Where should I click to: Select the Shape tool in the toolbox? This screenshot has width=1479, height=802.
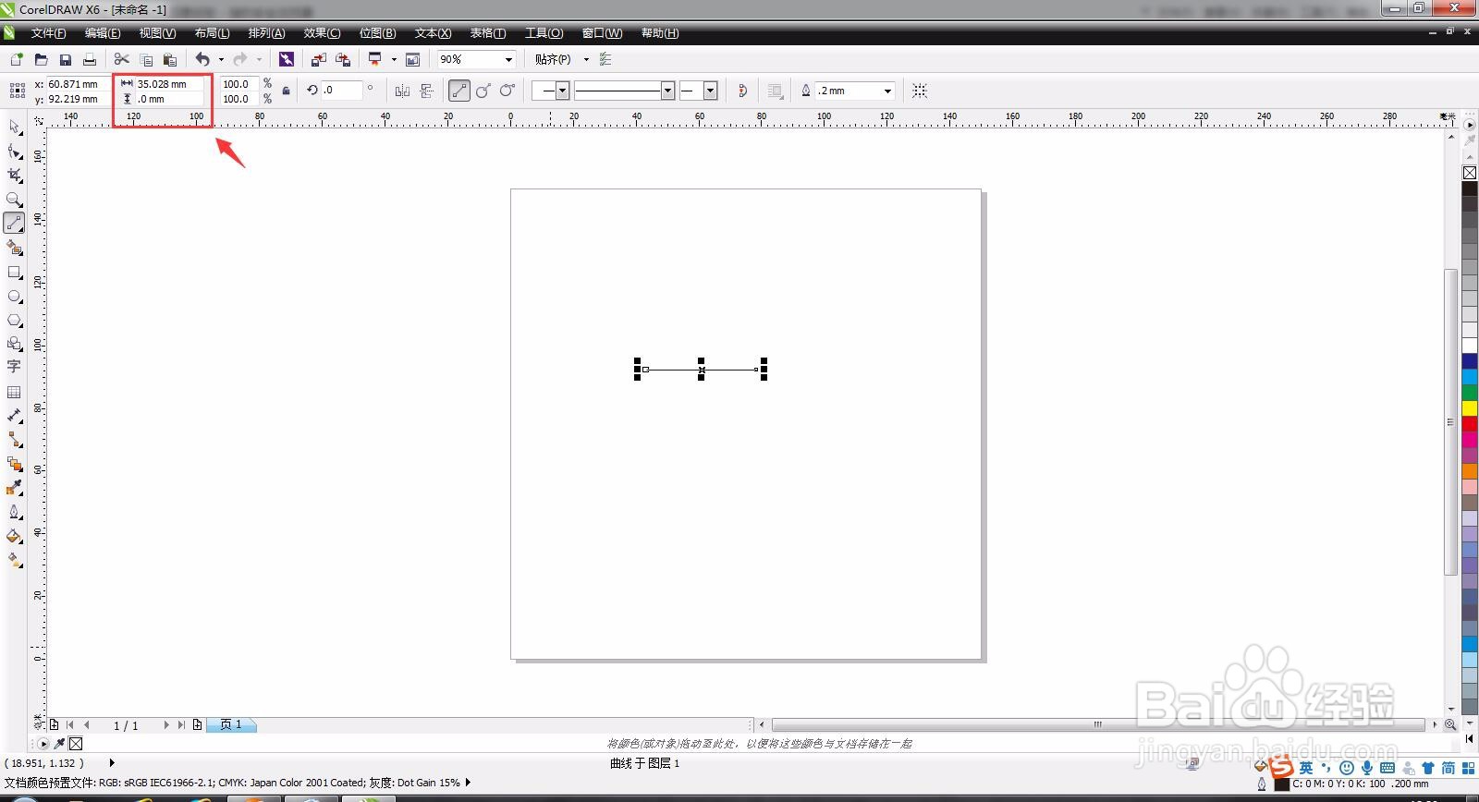pyautogui.click(x=14, y=151)
